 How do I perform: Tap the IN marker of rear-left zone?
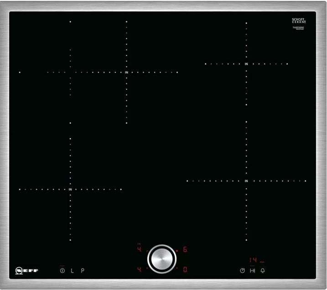click(126, 72)
